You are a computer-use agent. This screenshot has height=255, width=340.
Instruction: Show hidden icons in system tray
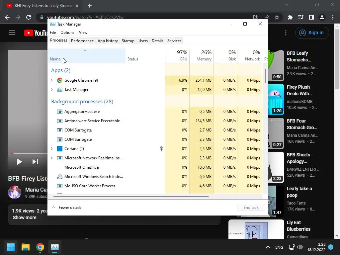point(268,247)
